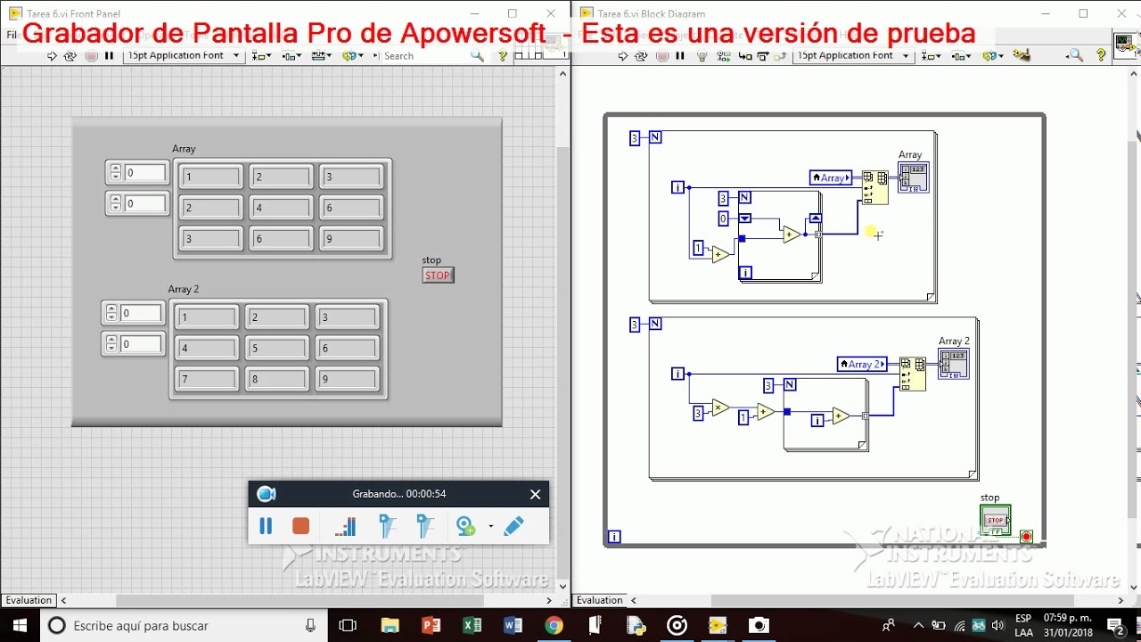Open Excel from Windows taskbar
The width and height of the screenshot is (1141, 642).
click(472, 625)
